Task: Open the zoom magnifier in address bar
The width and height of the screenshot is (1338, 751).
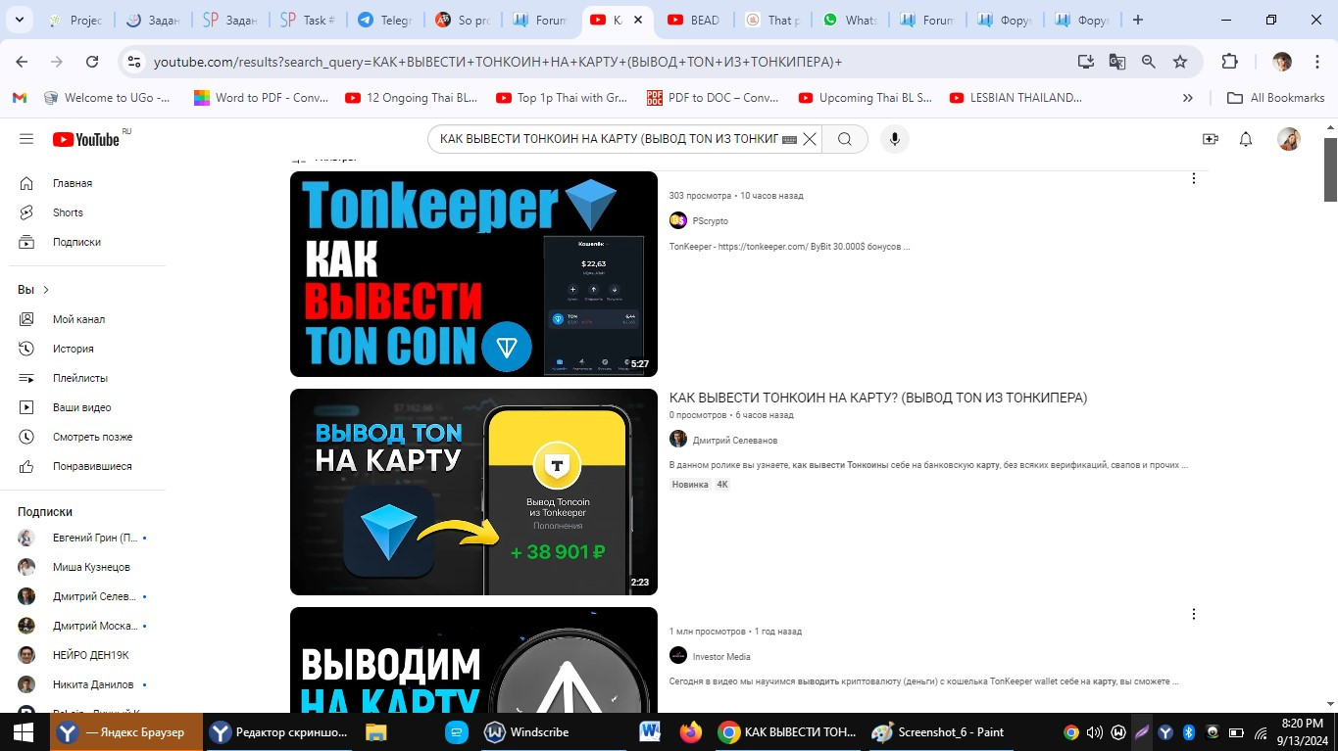Action: pyautogui.click(x=1148, y=62)
